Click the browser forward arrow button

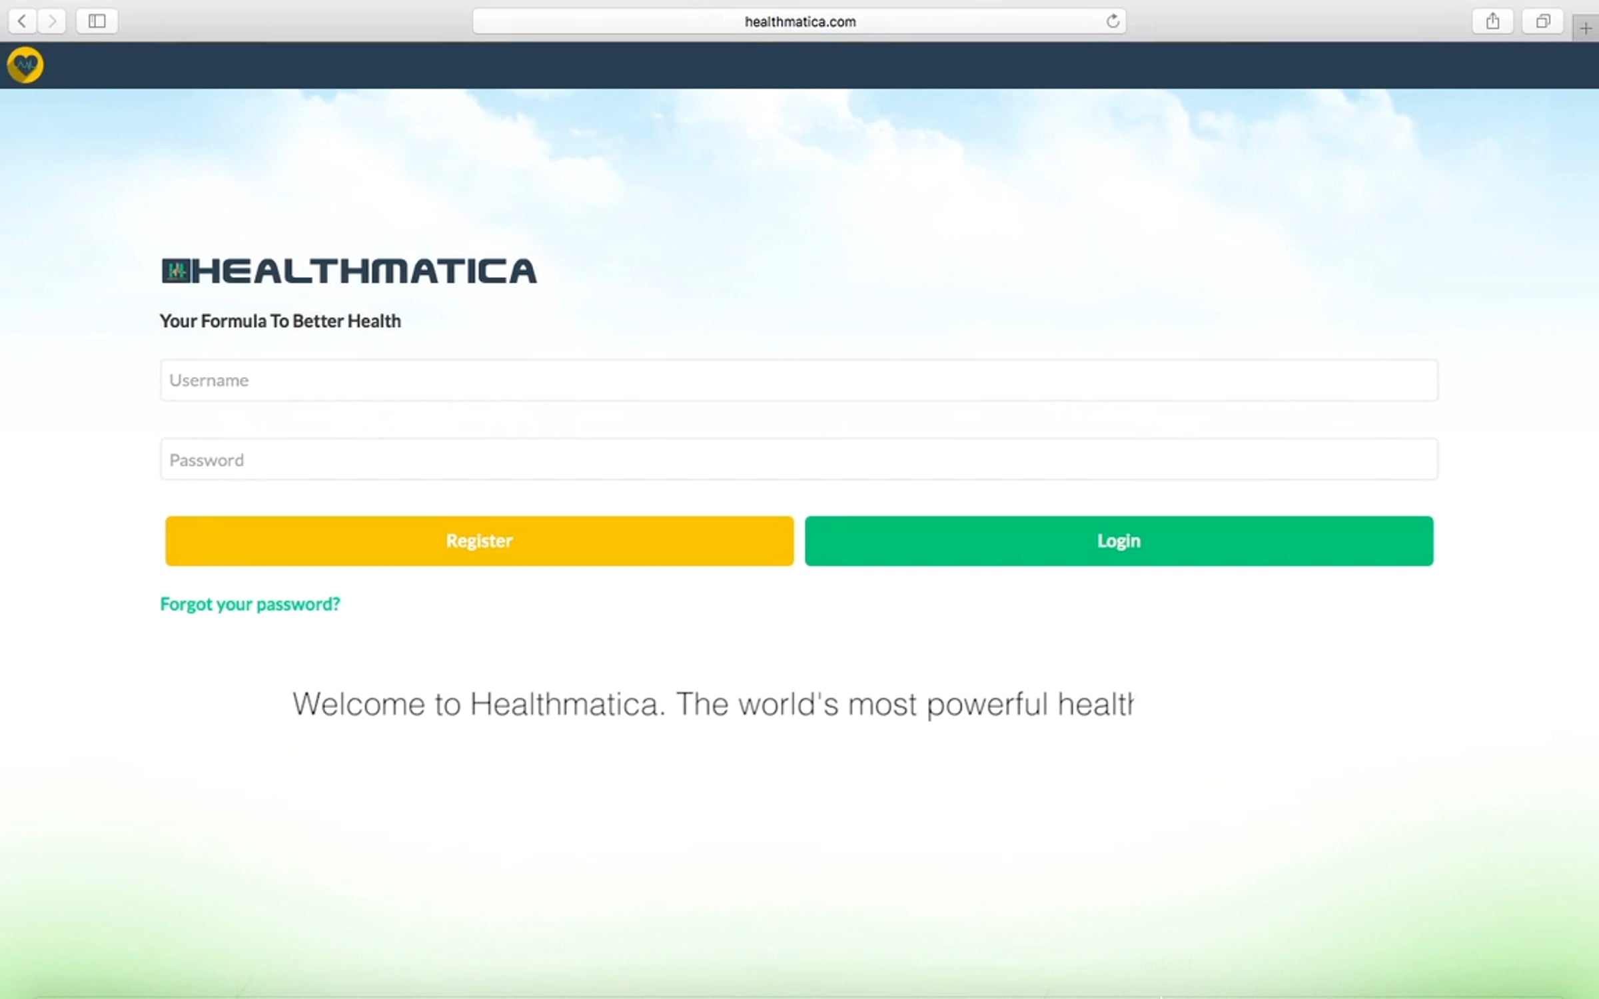point(52,21)
